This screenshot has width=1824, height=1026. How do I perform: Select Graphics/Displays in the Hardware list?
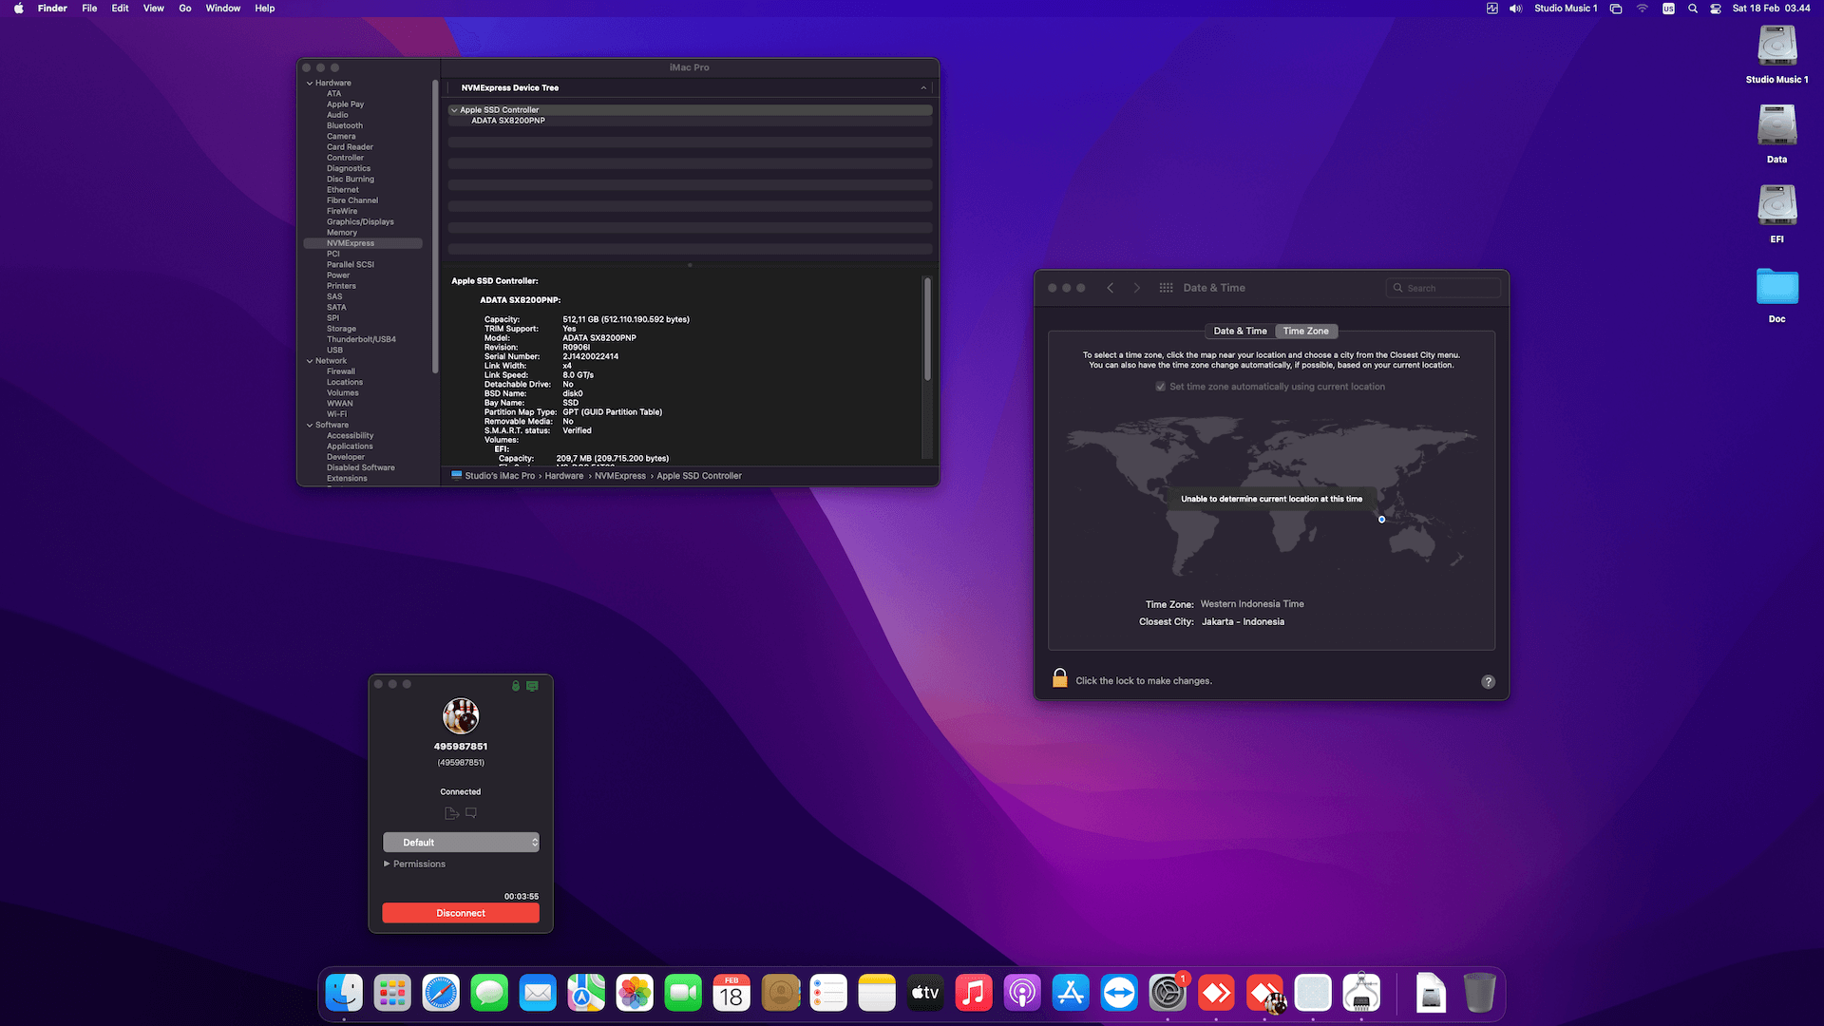click(360, 222)
